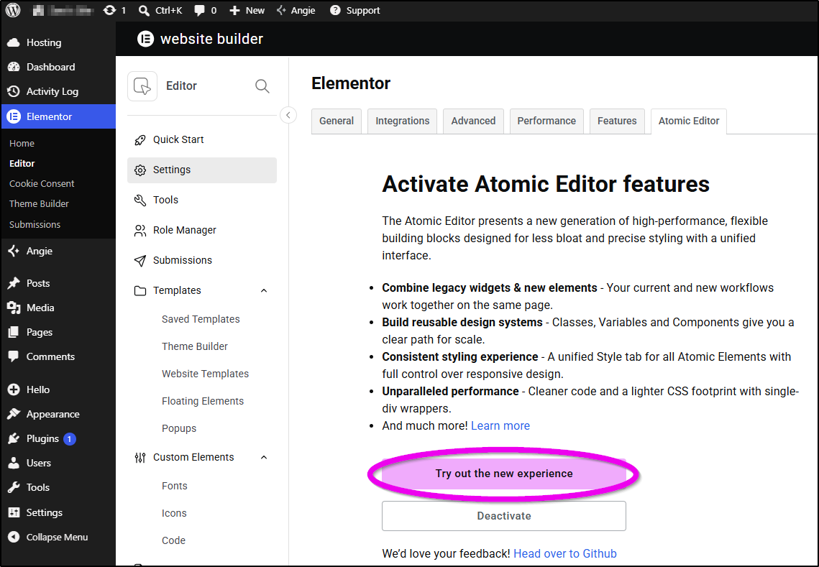
Task: Open Role Manager users icon
Action: [201, 230]
